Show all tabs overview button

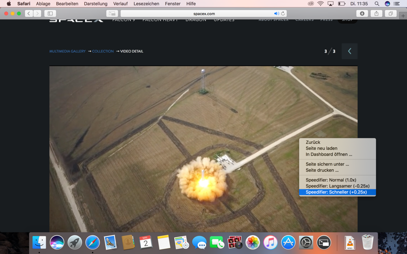click(391, 14)
